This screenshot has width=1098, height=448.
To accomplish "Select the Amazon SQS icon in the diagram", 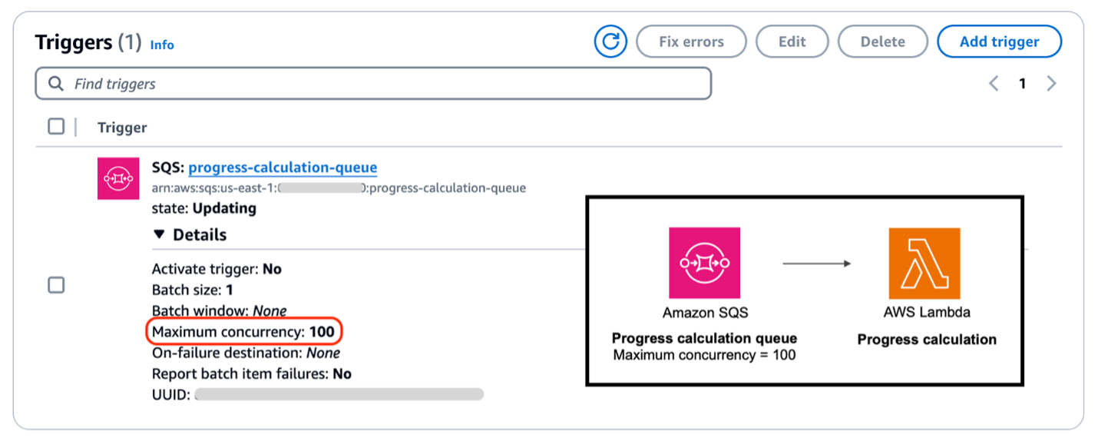I will point(704,263).
